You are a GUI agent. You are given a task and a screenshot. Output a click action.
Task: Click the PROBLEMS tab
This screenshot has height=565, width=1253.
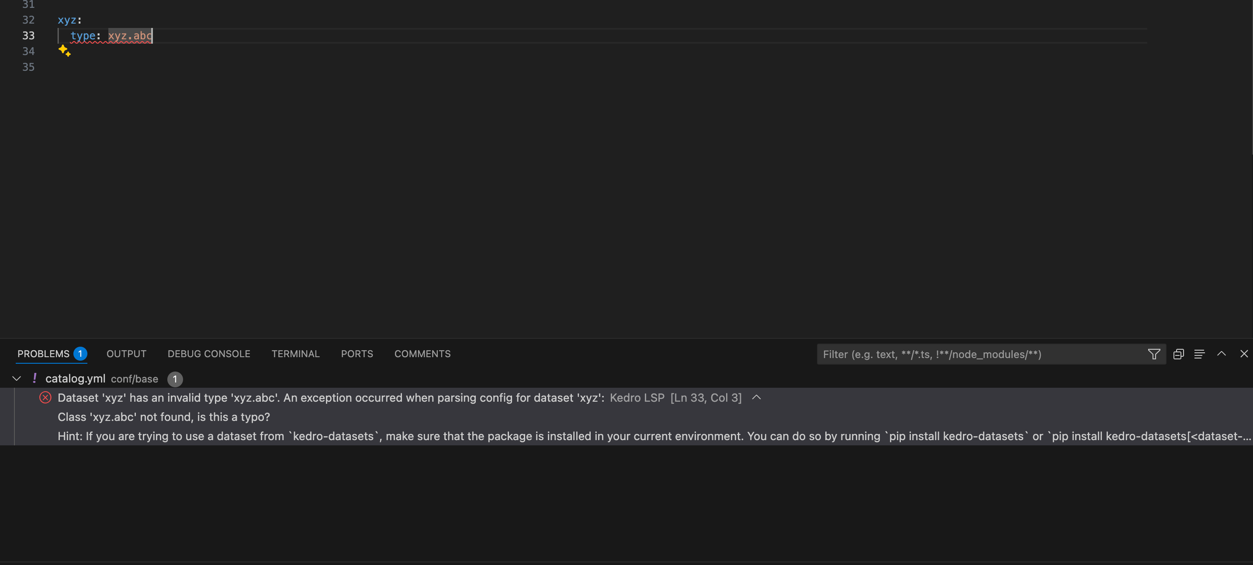point(43,354)
